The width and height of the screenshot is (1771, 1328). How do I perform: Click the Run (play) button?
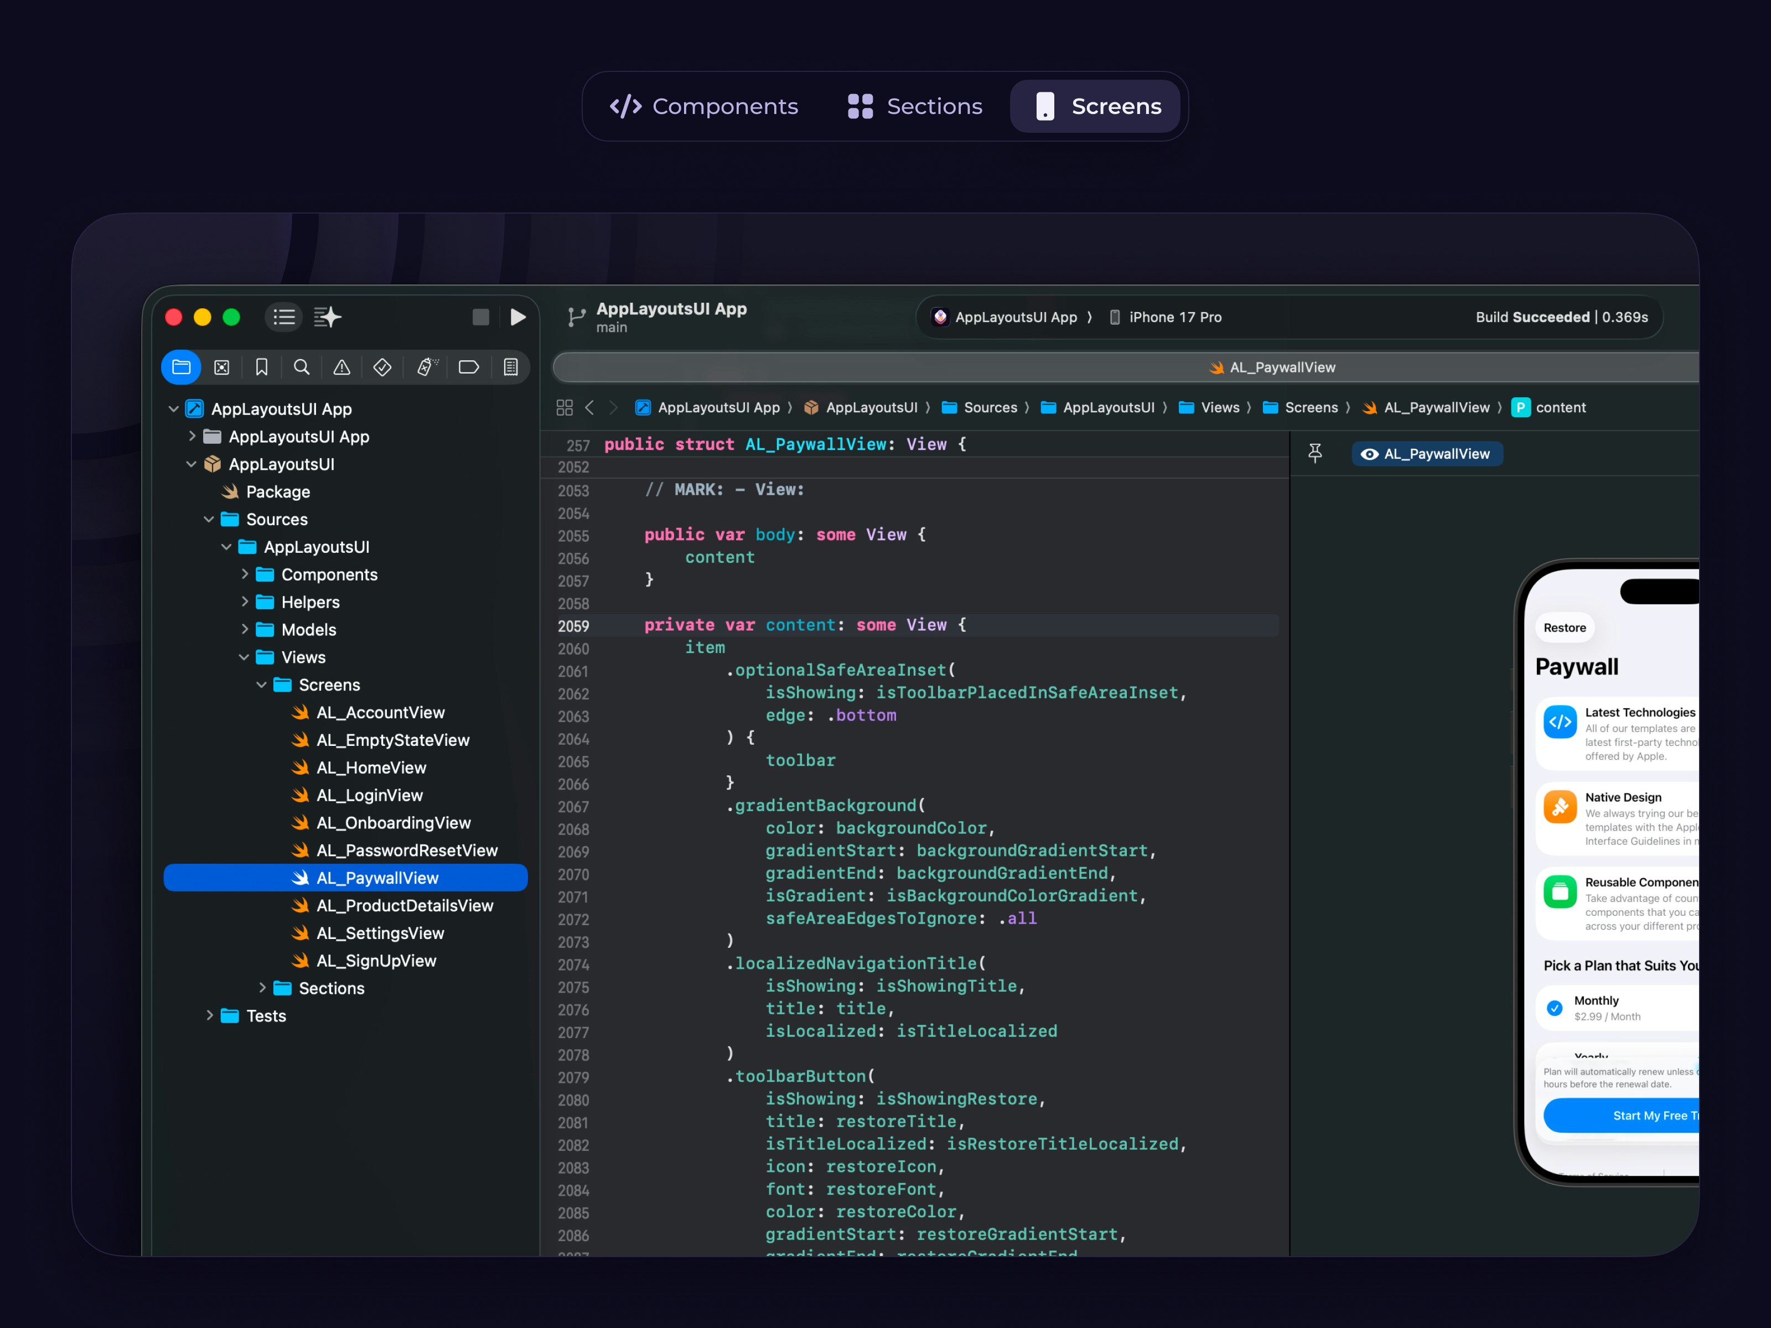[x=518, y=317]
